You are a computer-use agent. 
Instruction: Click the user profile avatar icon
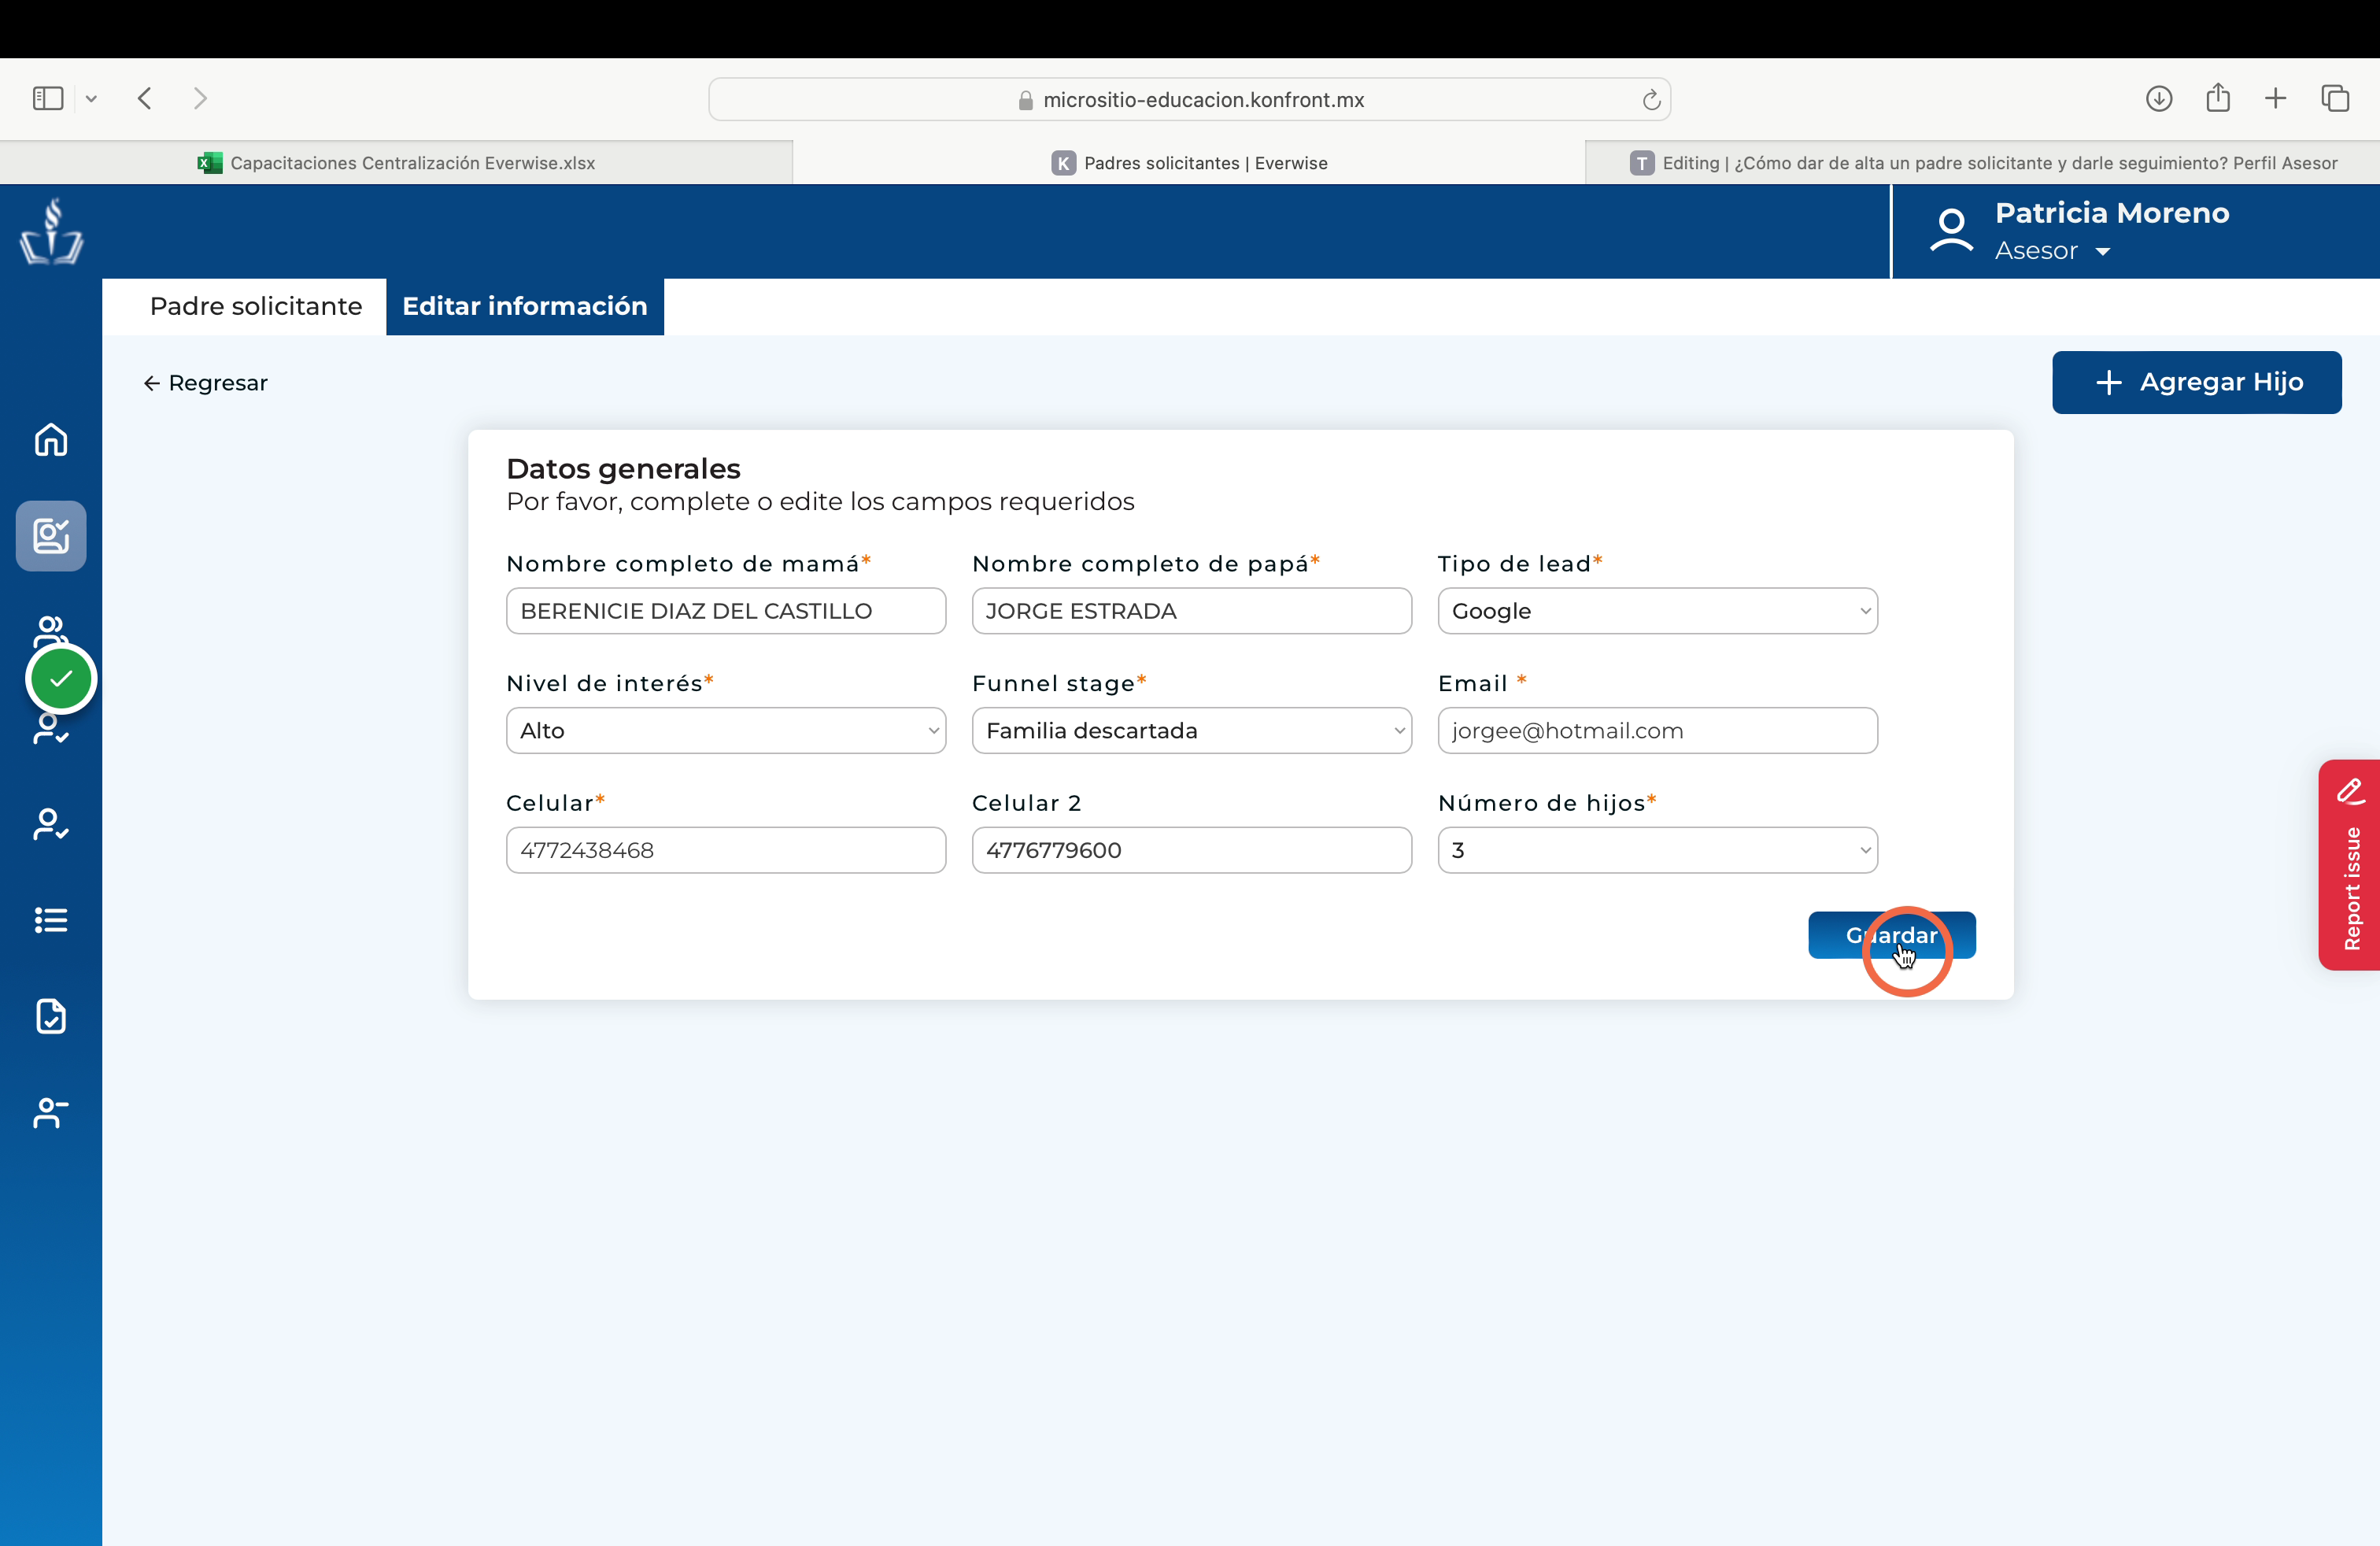[x=1950, y=231]
